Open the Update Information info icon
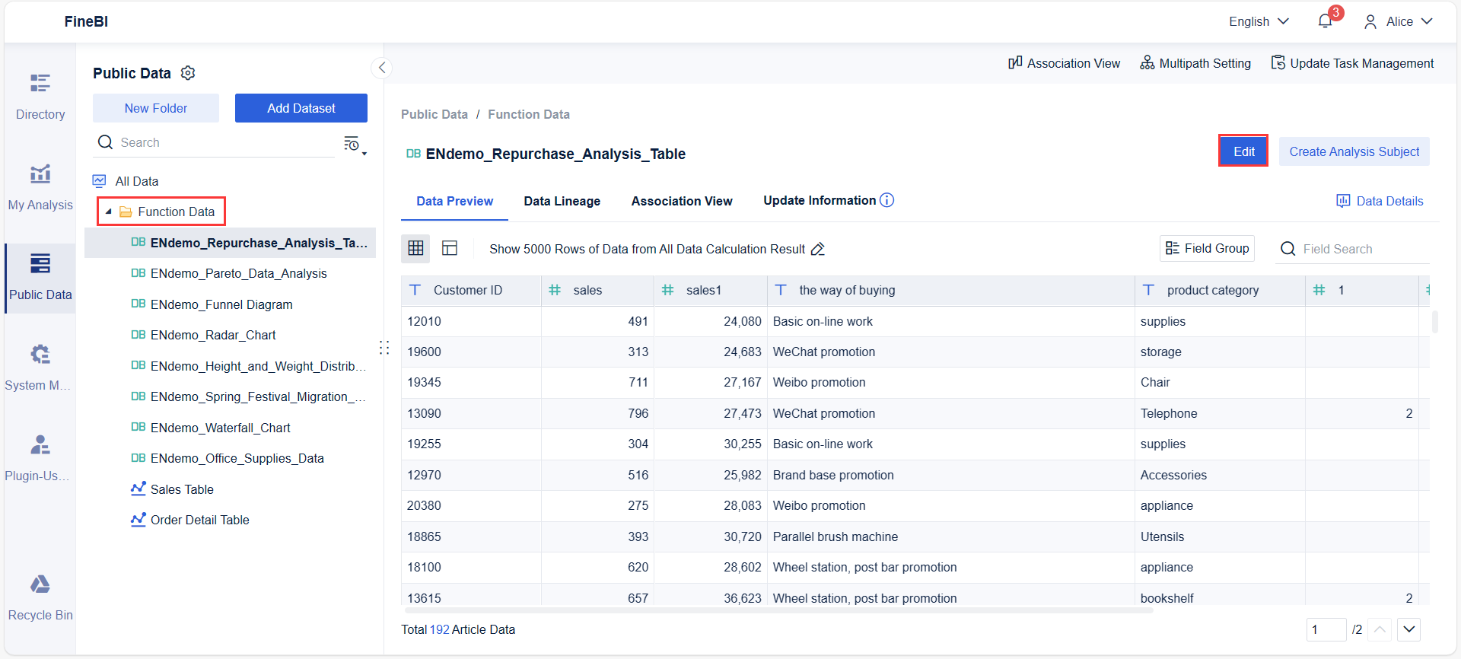This screenshot has height=659, width=1461. [x=887, y=200]
